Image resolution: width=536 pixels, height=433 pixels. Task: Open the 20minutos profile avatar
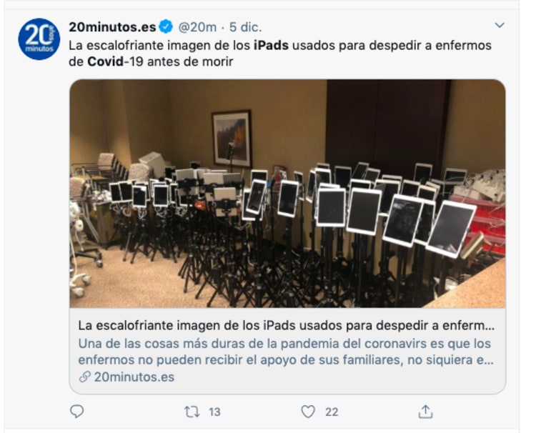click(x=39, y=39)
